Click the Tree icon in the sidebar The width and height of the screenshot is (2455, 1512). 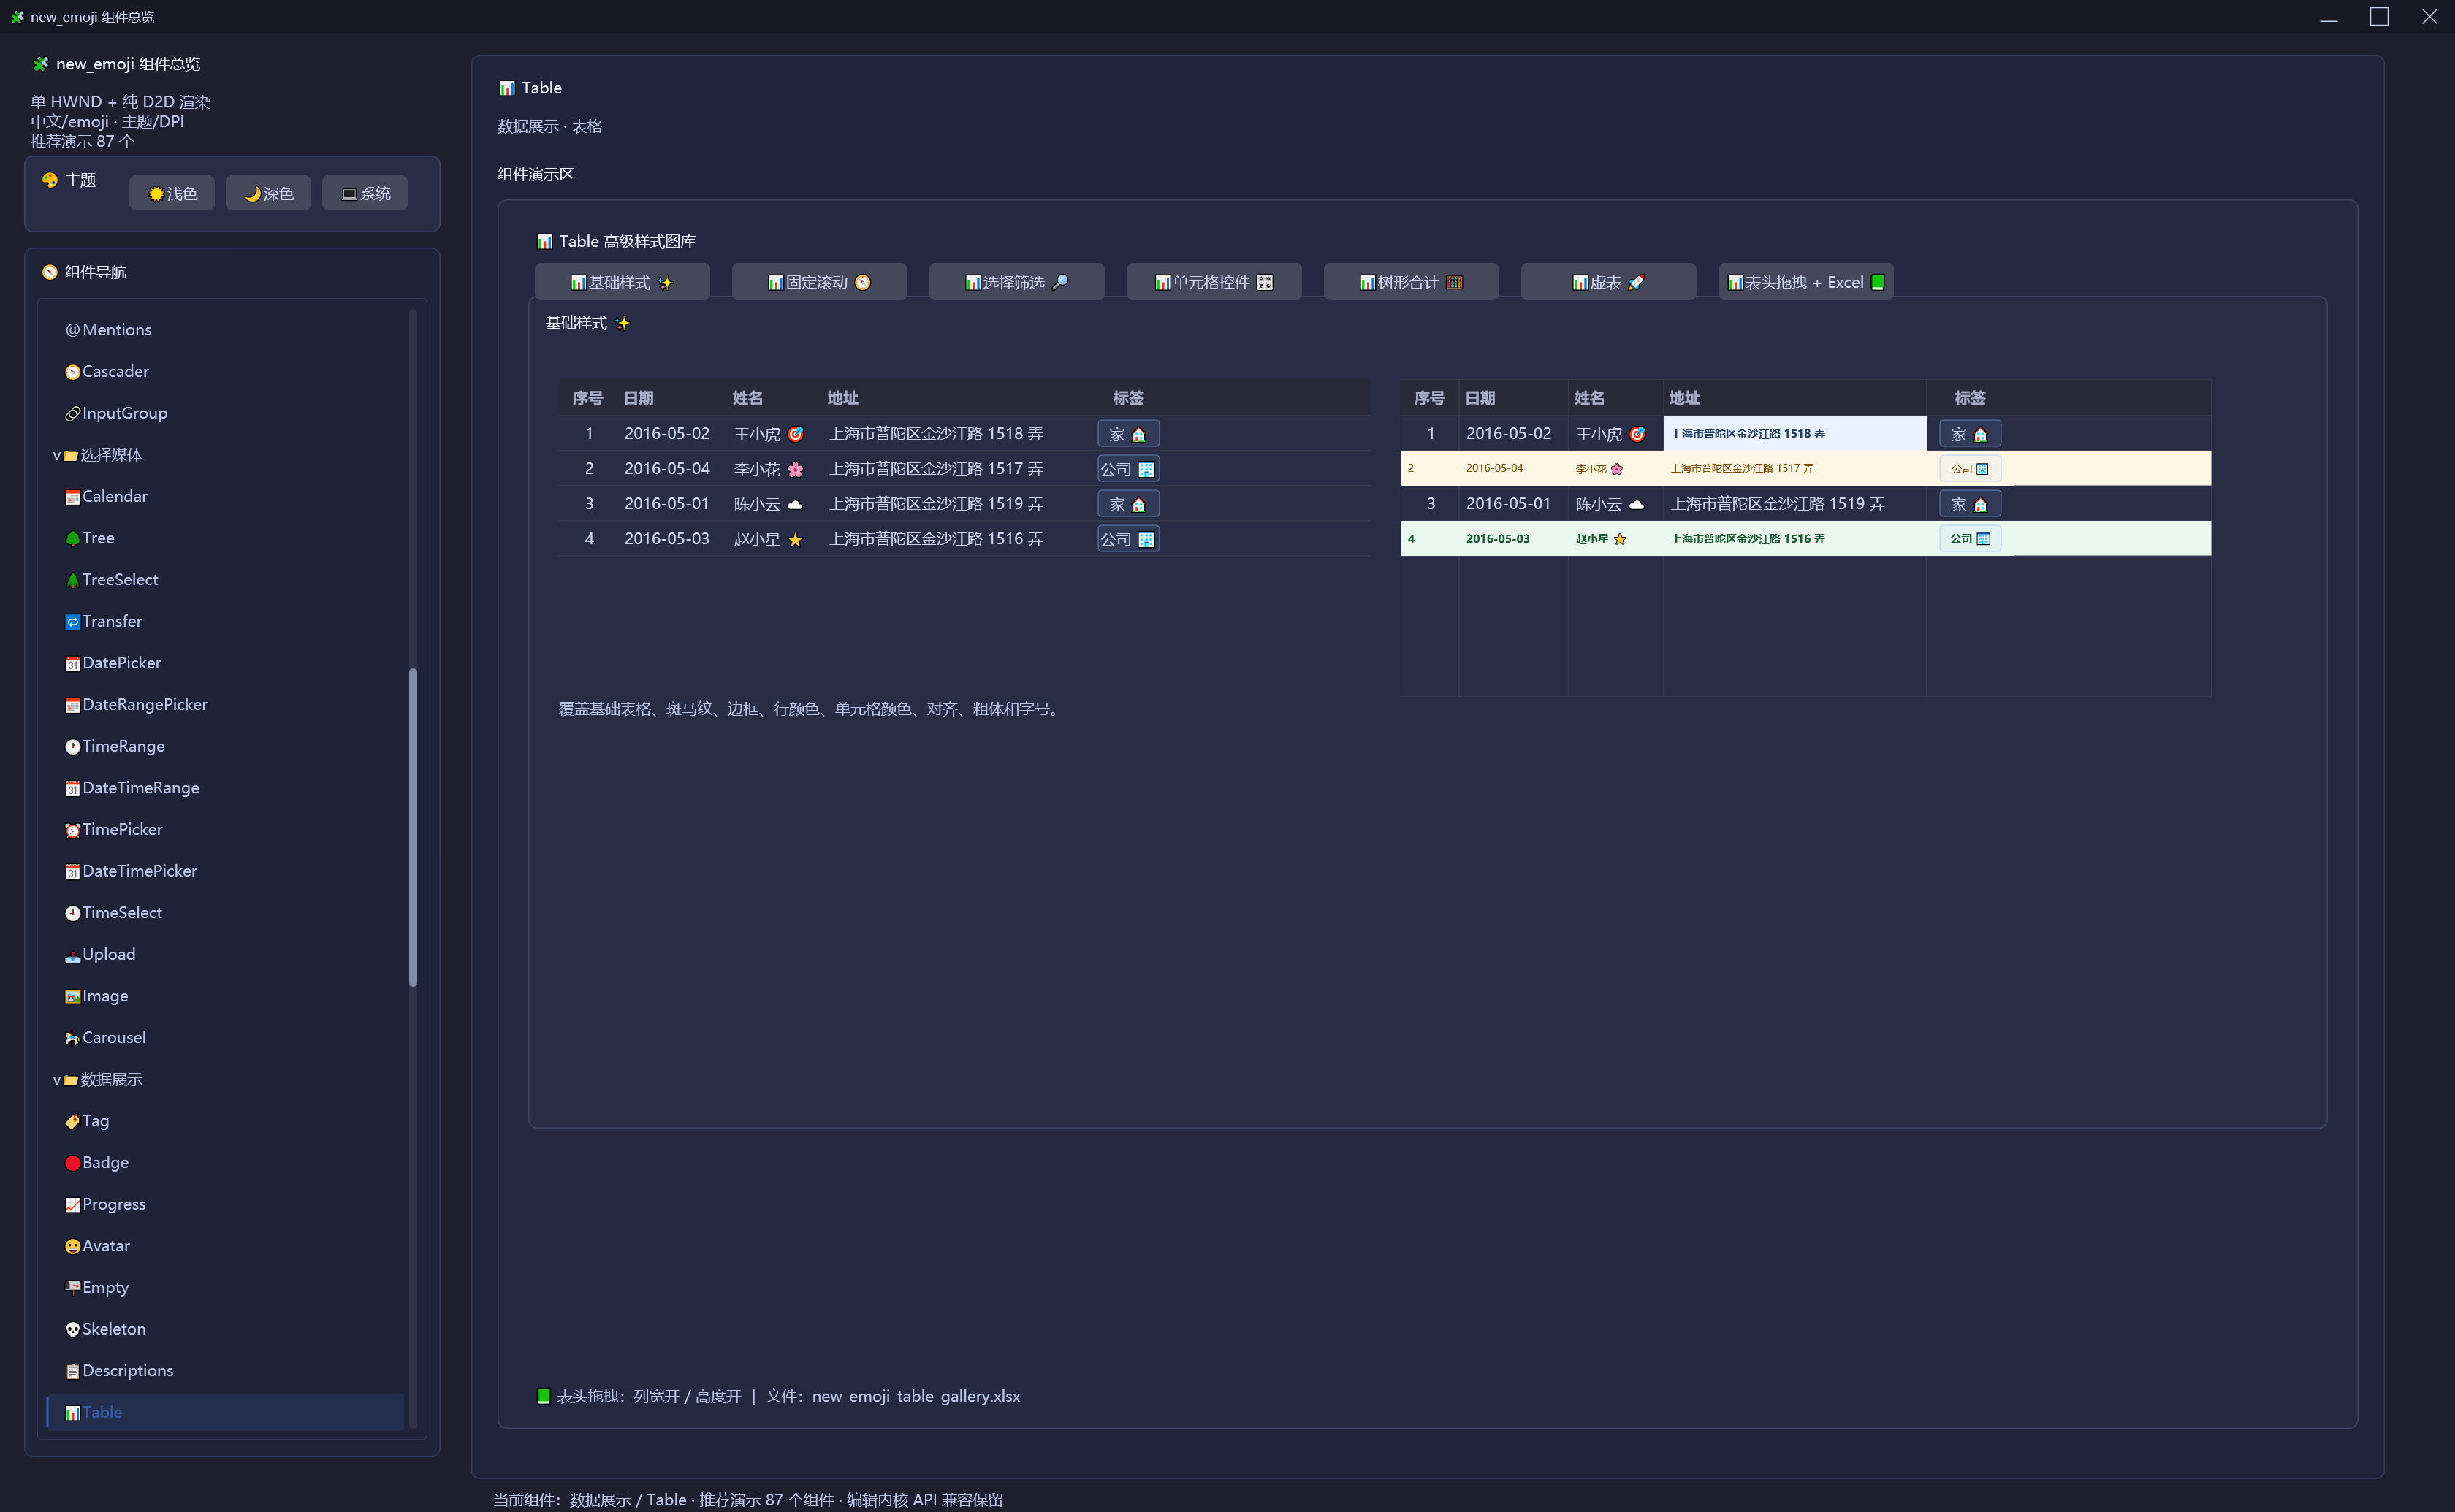coord(72,539)
